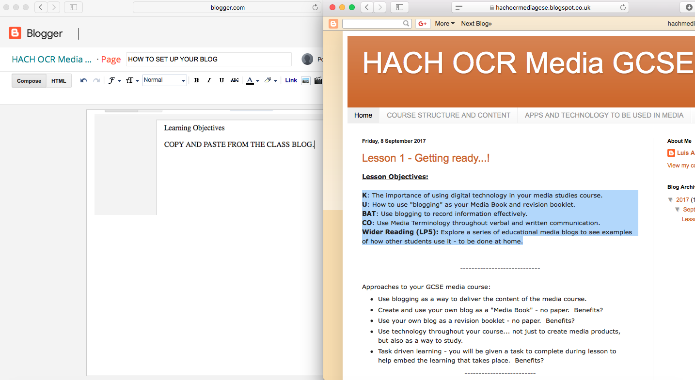This screenshot has height=380, width=695.
Task: Show downloads in the blogspot Safari window
Action: pyautogui.click(x=689, y=7)
